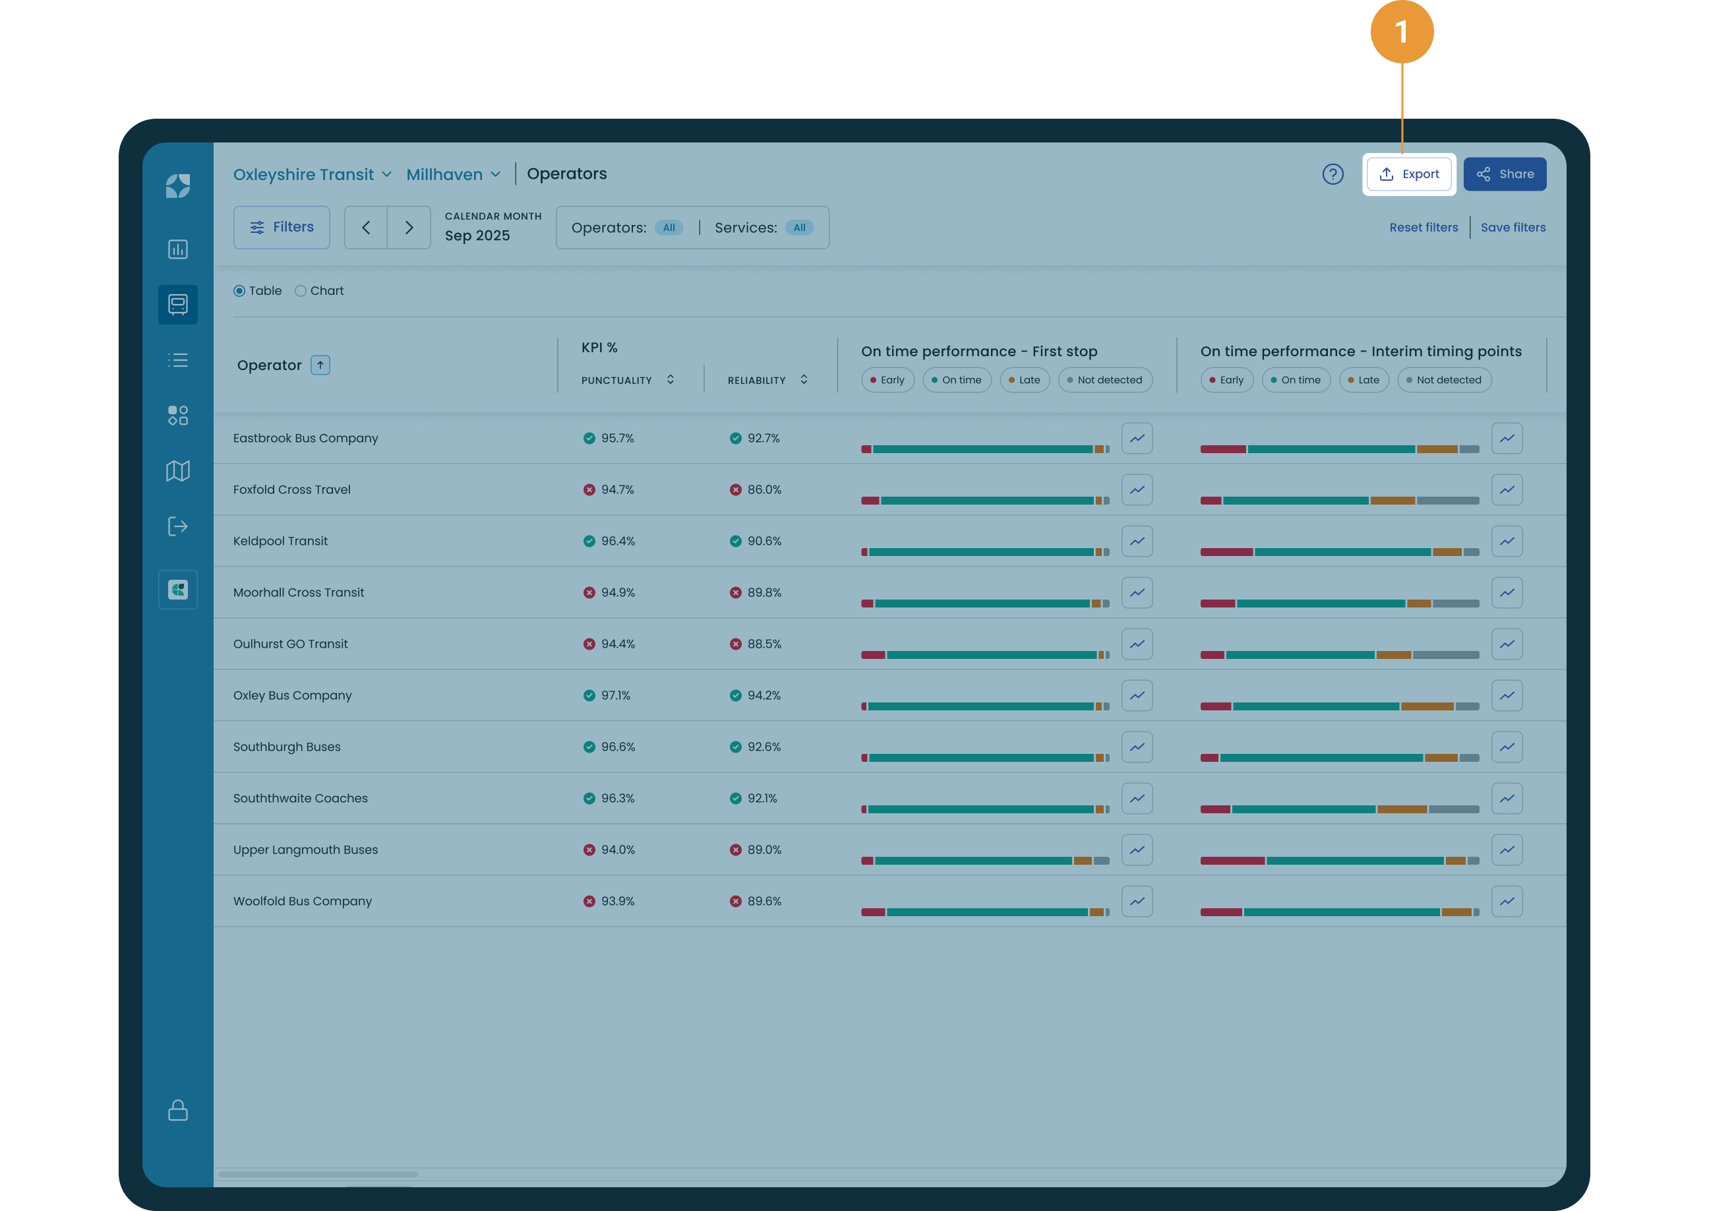Image resolution: width=1709 pixels, height=1211 pixels.
Task: Go to the next calendar month
Action: pos(408,228)
